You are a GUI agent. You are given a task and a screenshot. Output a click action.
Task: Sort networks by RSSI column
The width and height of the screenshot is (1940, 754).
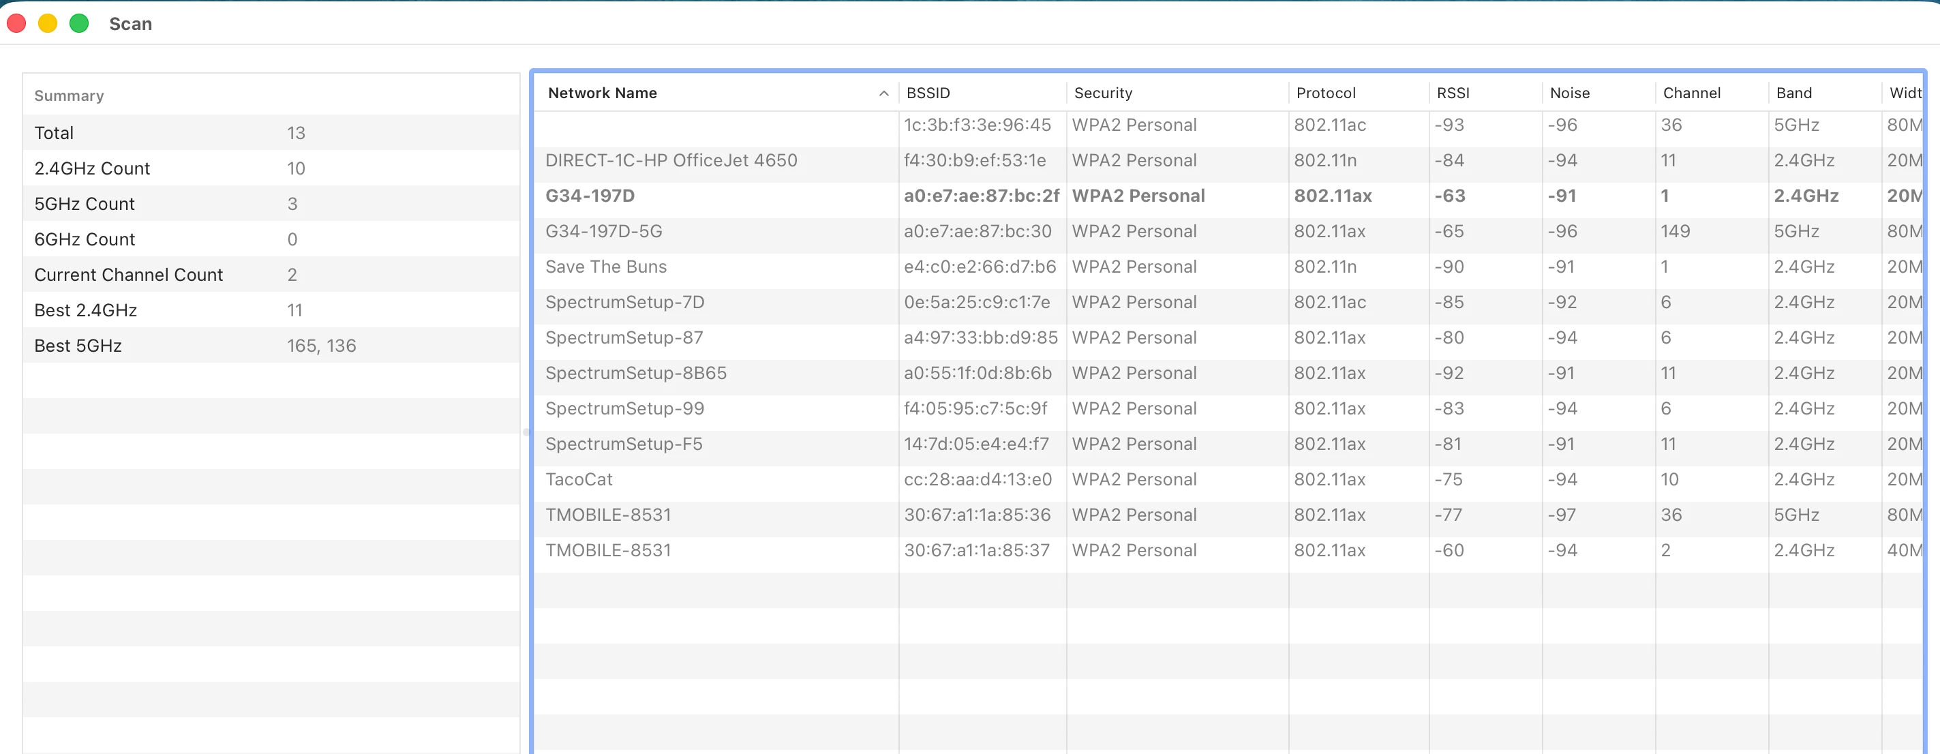click(x=1453, y=93)
